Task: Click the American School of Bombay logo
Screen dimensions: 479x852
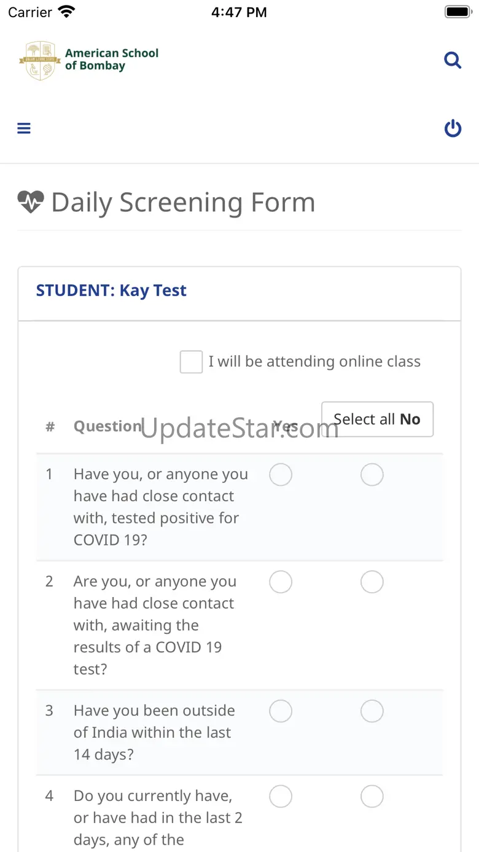Action: (x=89, y=60)
